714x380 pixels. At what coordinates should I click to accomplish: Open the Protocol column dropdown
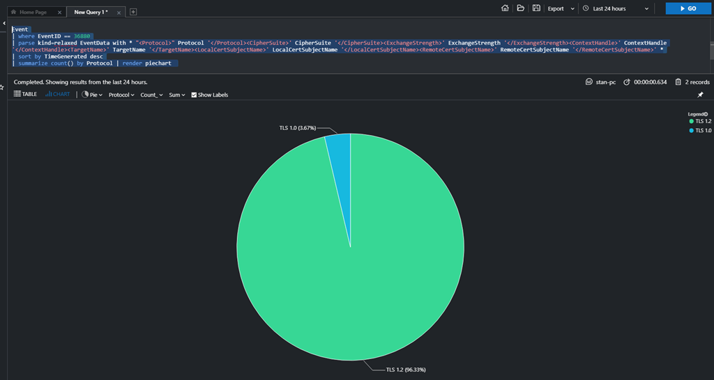pyautogui.click(x=122, y=95)
